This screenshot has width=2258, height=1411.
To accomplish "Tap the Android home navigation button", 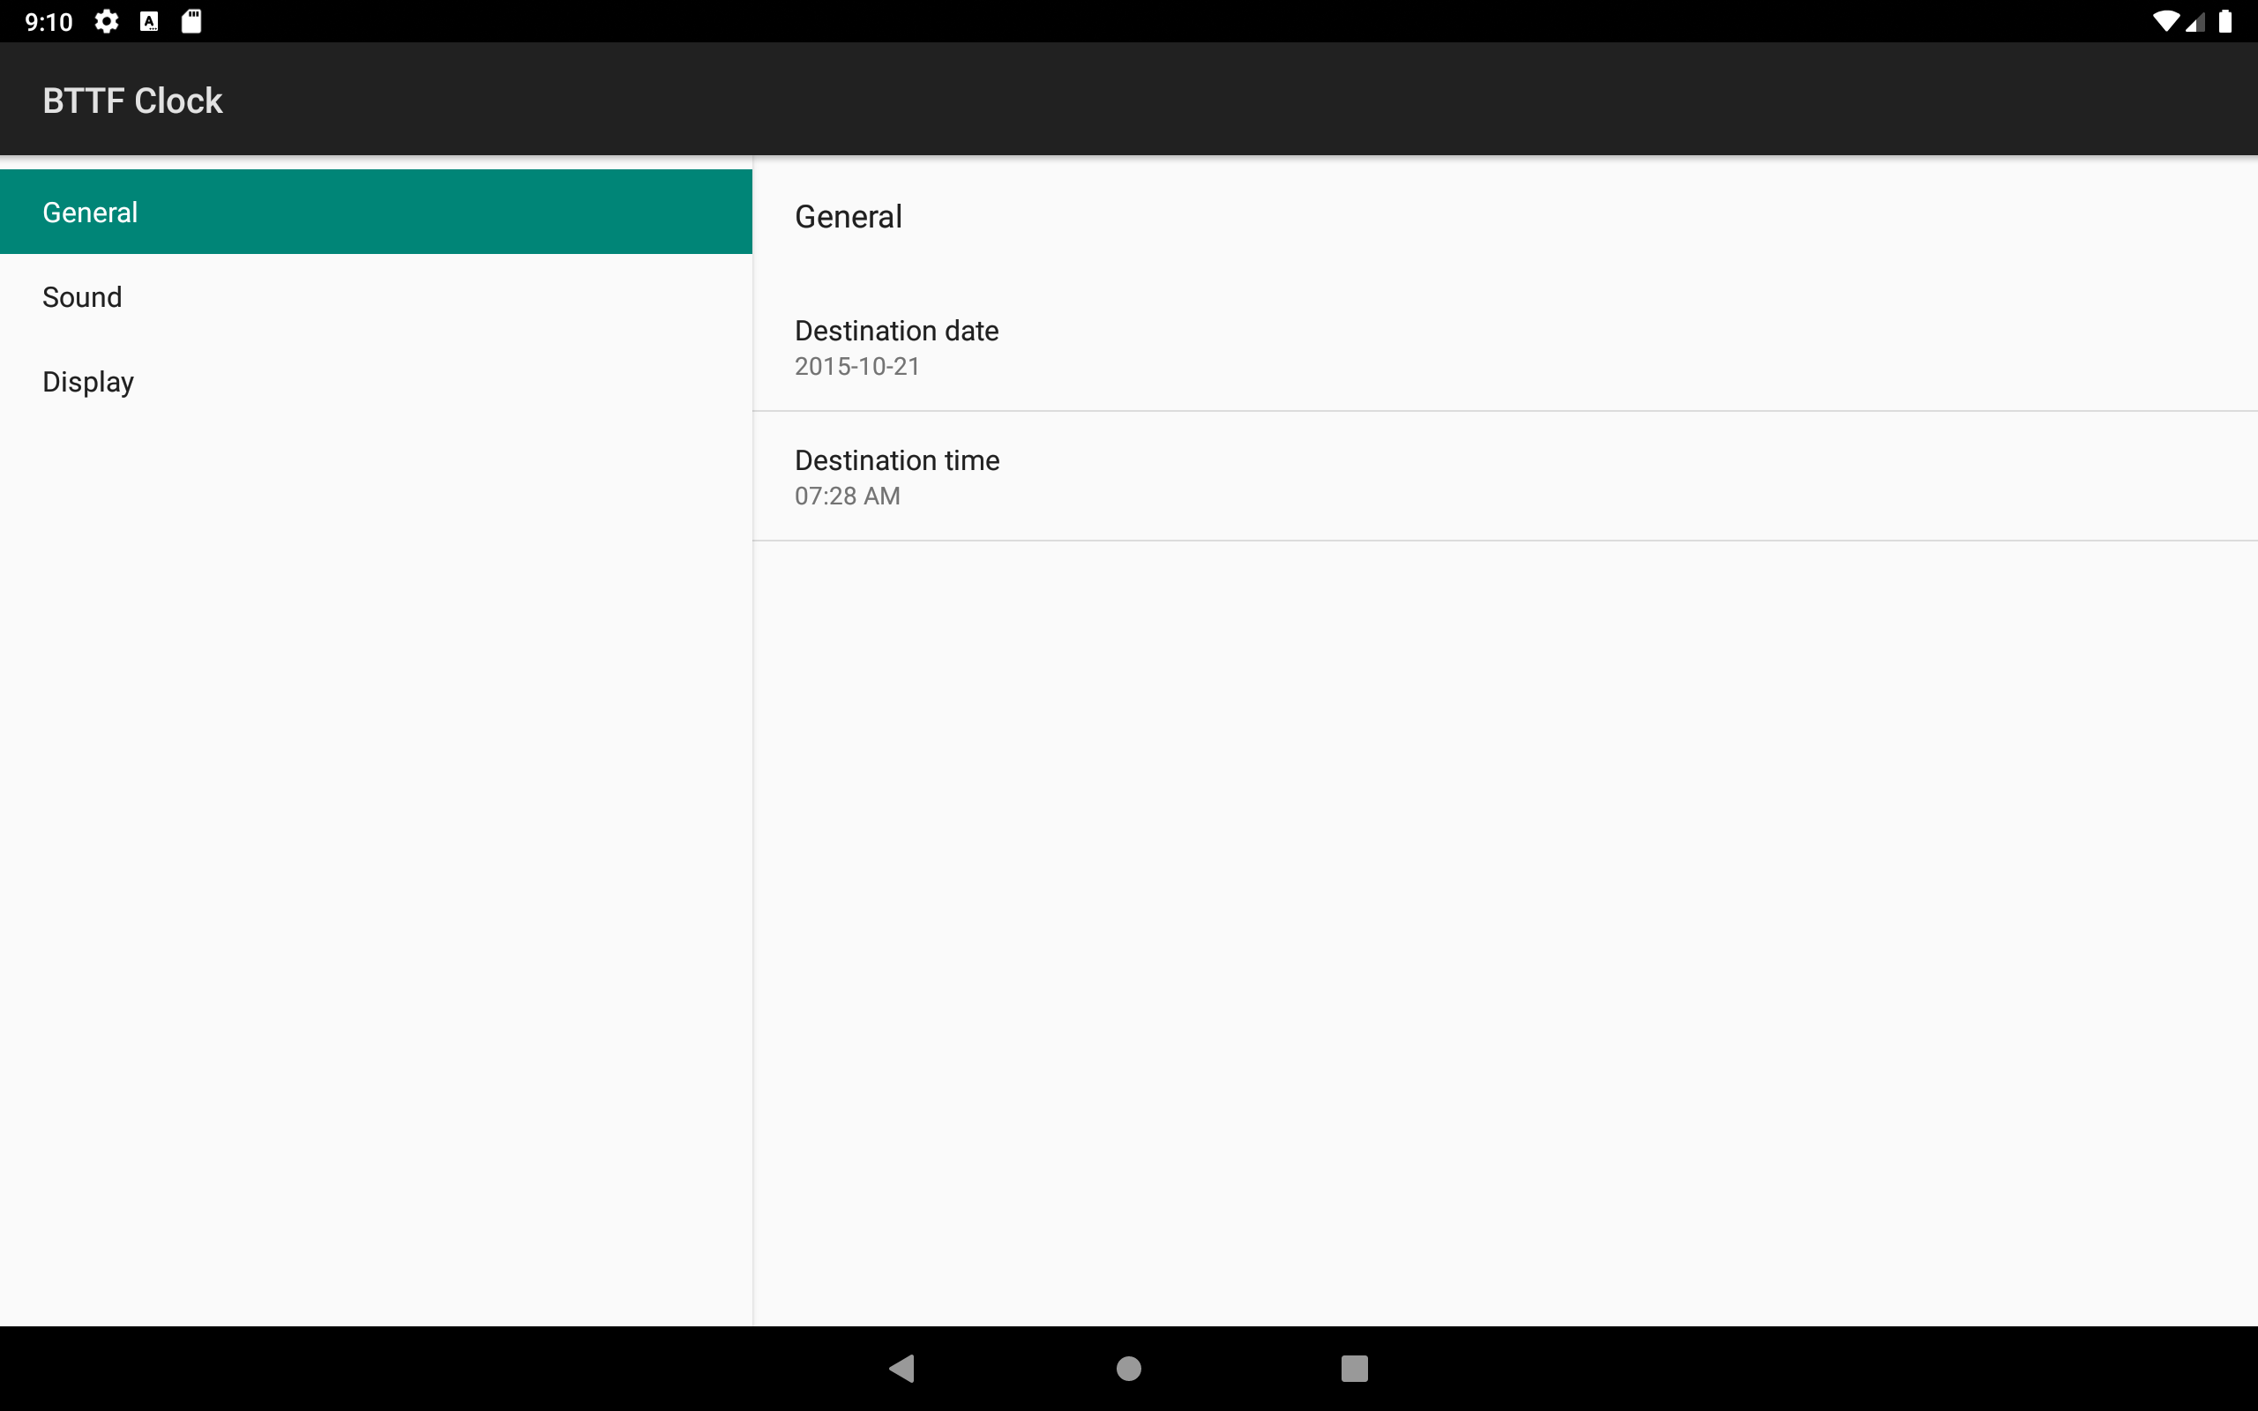I will point(1129,1368).
